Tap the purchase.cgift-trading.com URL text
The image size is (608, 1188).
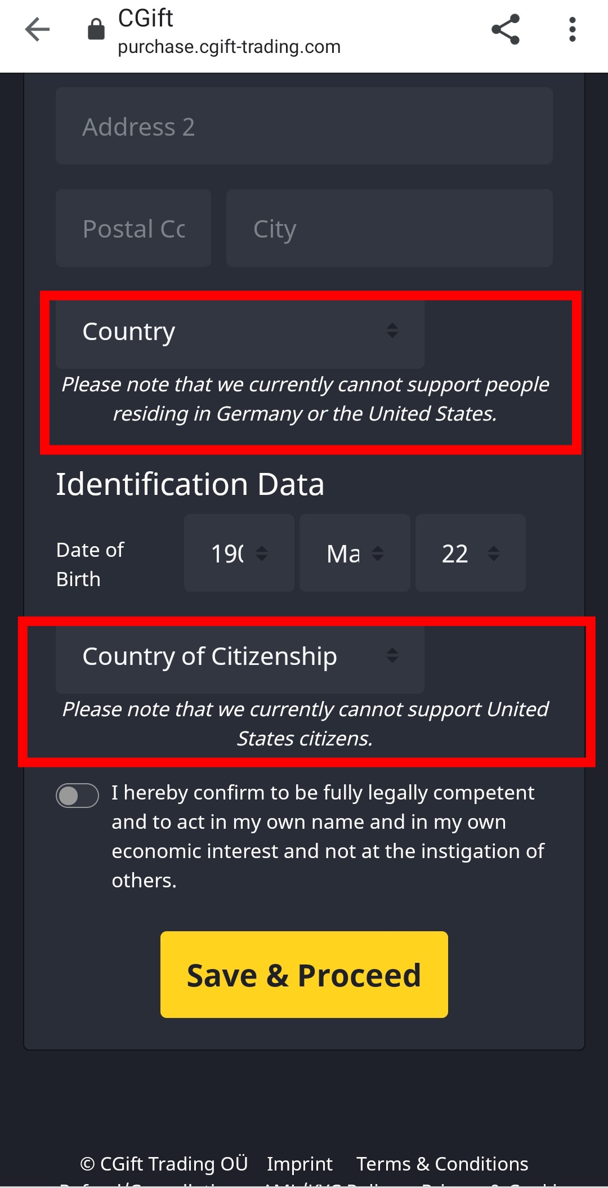pos(229,47)
